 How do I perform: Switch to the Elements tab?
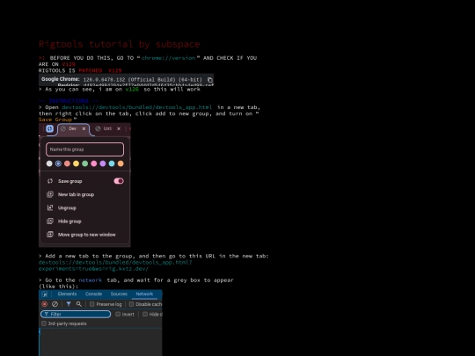point(67,294)
